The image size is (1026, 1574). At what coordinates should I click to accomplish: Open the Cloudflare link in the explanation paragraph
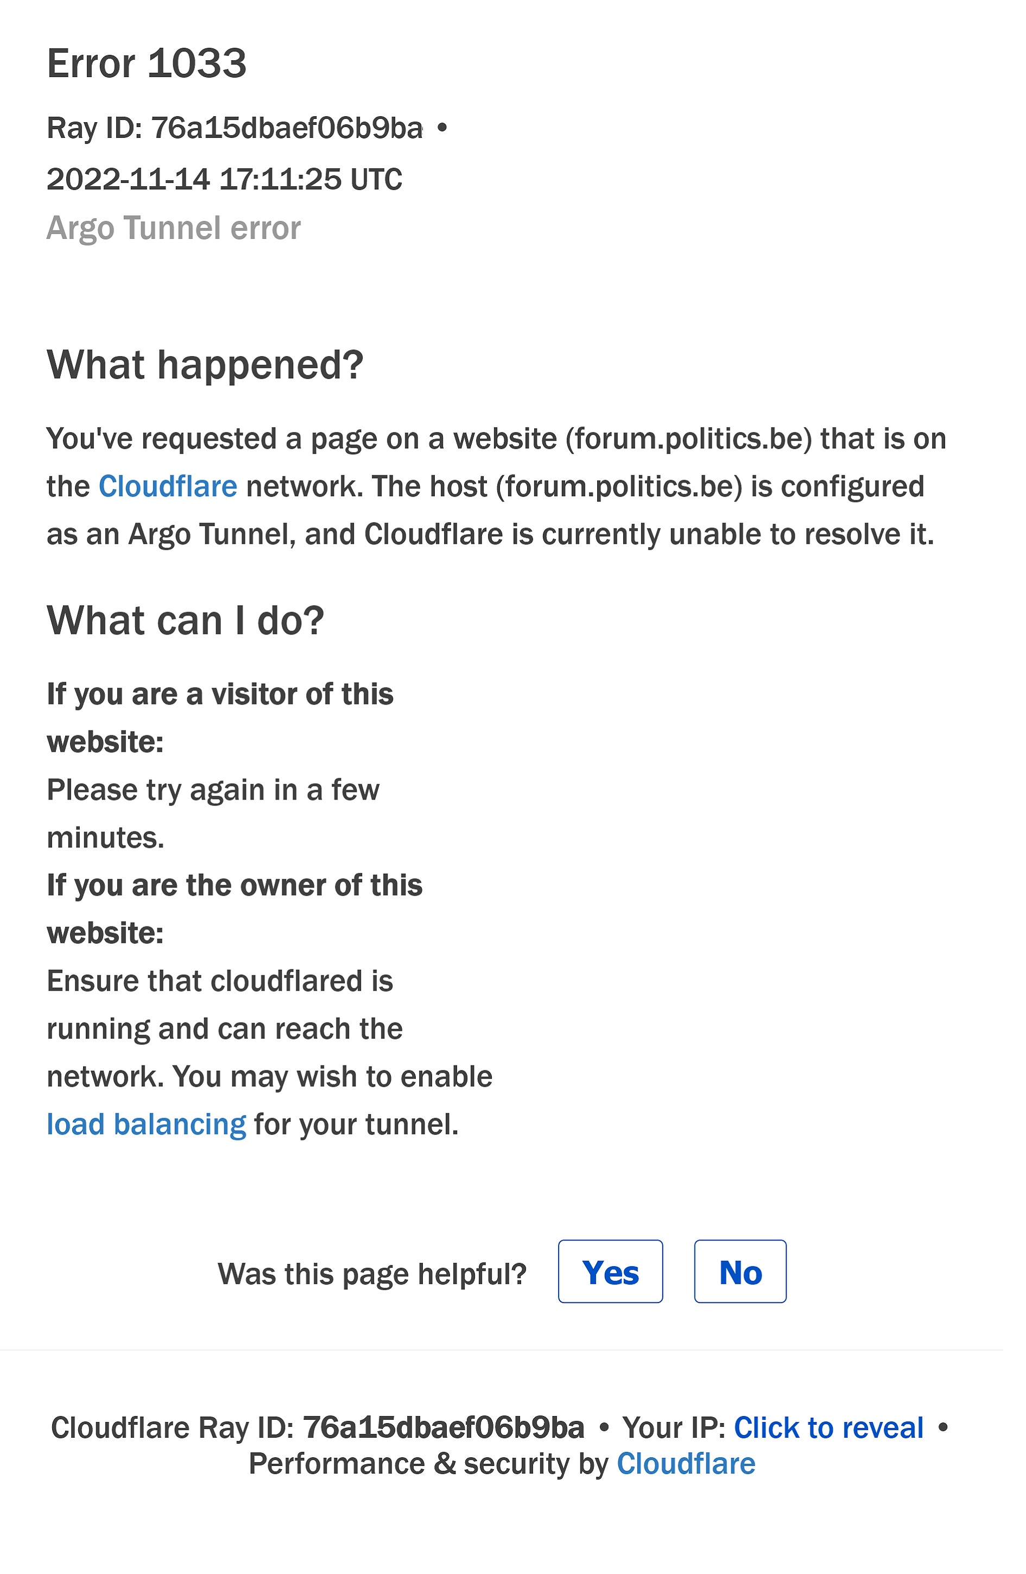click(167, 487)
